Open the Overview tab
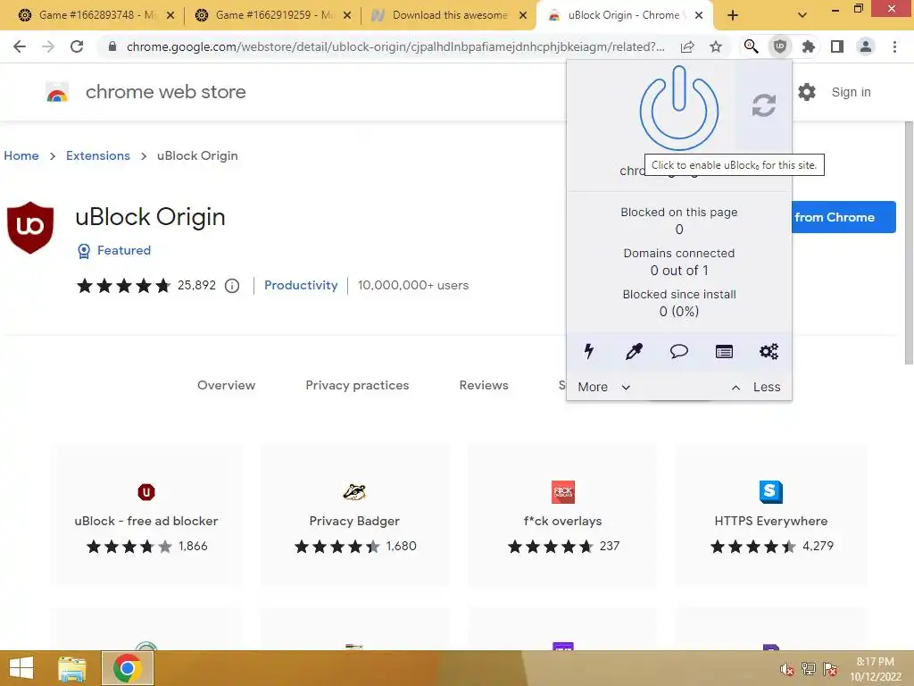914x686 pixels. tap(226, 385)
